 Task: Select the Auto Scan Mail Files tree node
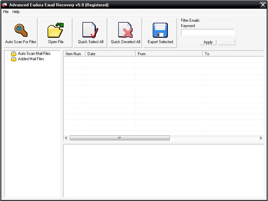coord(34,54)
